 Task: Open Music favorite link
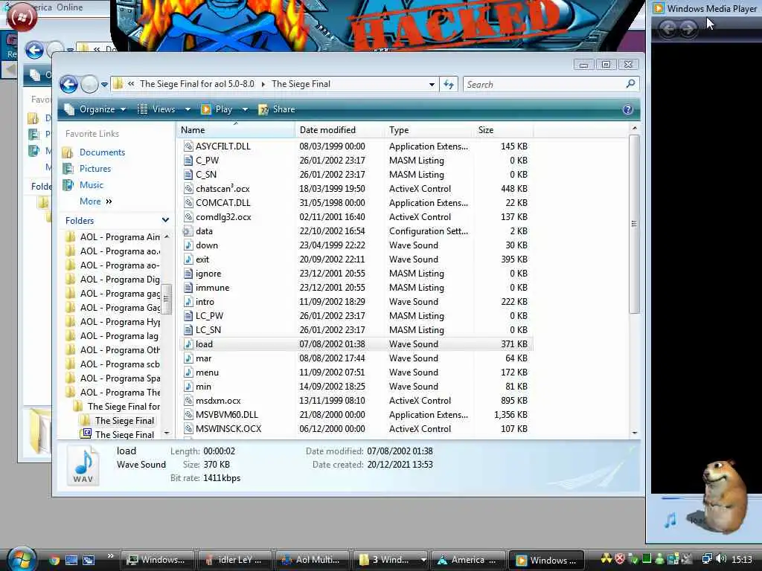coord(92,185)
